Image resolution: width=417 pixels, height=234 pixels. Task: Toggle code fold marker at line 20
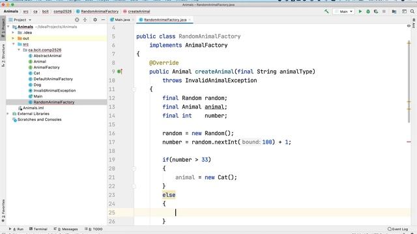134,168
